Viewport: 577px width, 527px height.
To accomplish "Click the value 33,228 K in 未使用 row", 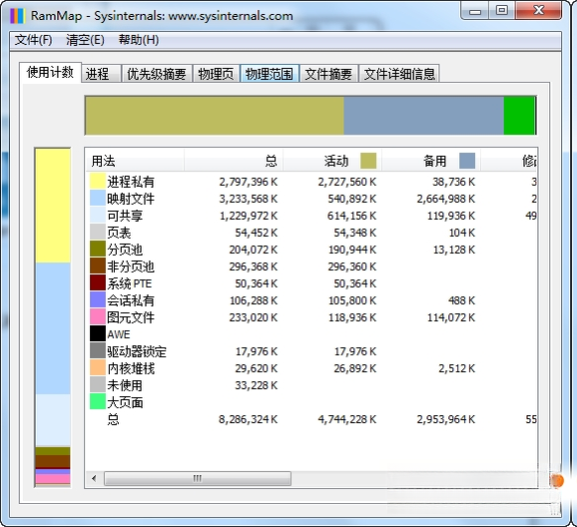I will (257, 385).
